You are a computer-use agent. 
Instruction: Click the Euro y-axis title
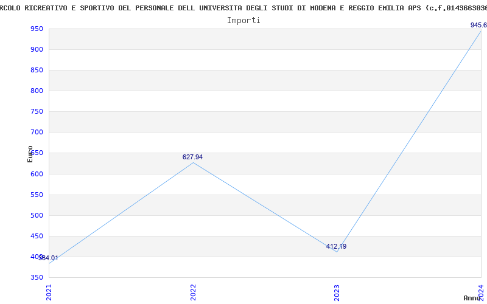30,154
